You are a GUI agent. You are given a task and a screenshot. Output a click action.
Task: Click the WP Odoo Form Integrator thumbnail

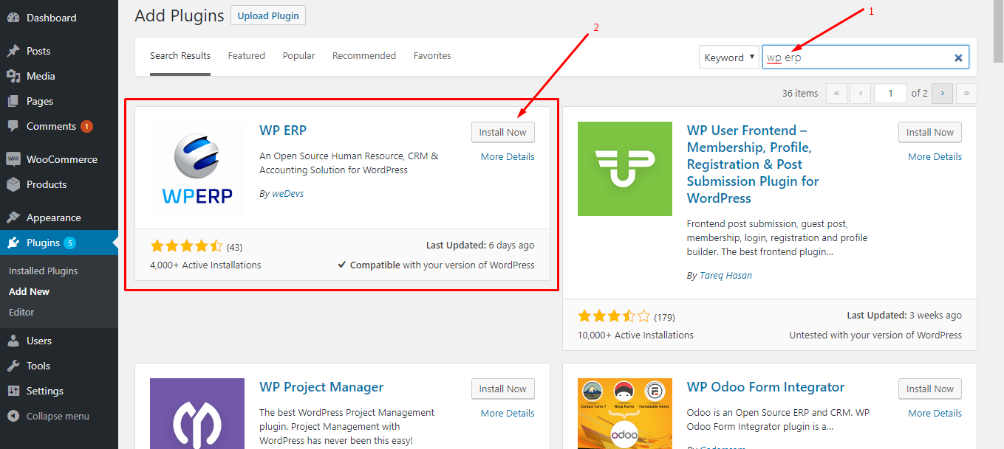point(625,414)
